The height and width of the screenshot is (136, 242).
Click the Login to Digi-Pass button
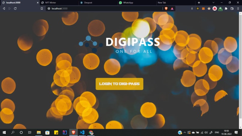[x=119, y=84]
